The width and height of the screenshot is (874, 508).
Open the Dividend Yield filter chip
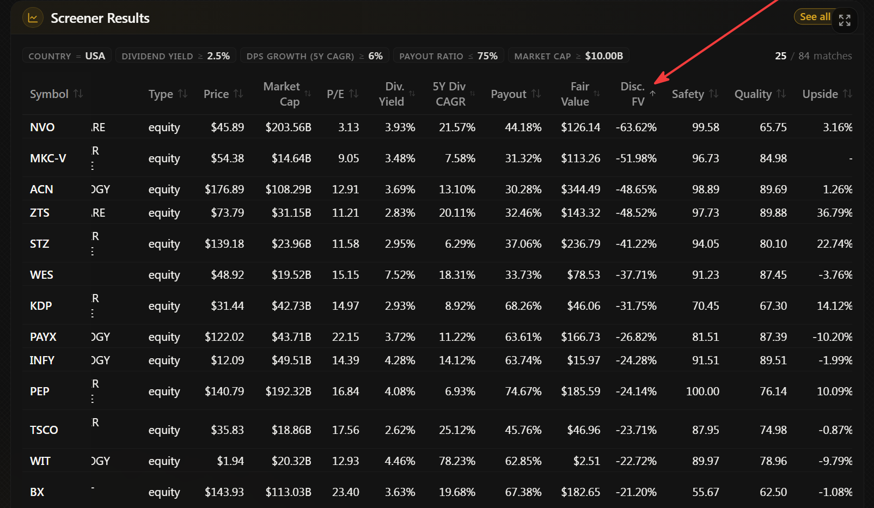click(176, 56)
